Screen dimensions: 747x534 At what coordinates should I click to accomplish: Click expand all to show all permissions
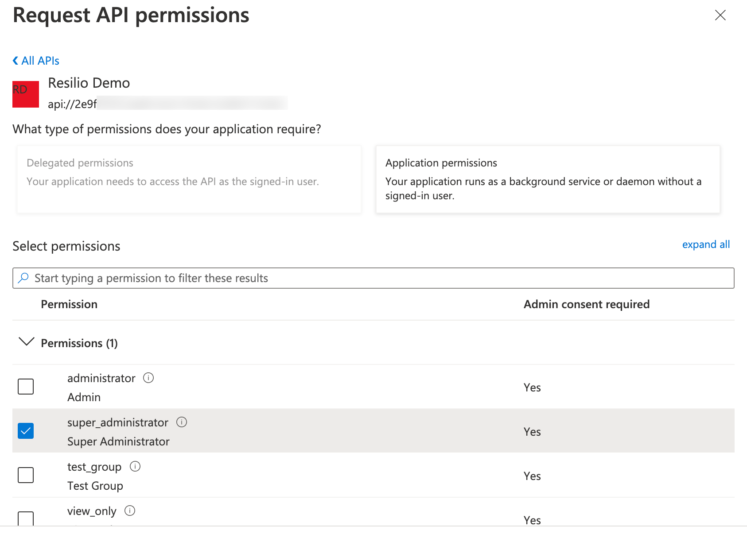(705, 244)
